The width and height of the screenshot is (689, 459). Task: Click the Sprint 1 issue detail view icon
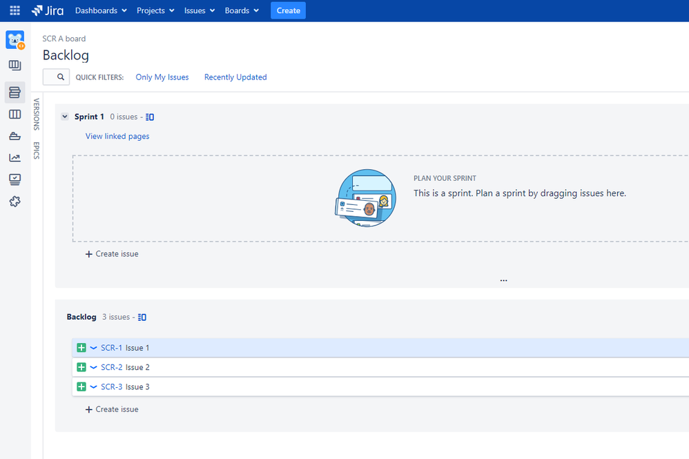click(x=150, y=117)
